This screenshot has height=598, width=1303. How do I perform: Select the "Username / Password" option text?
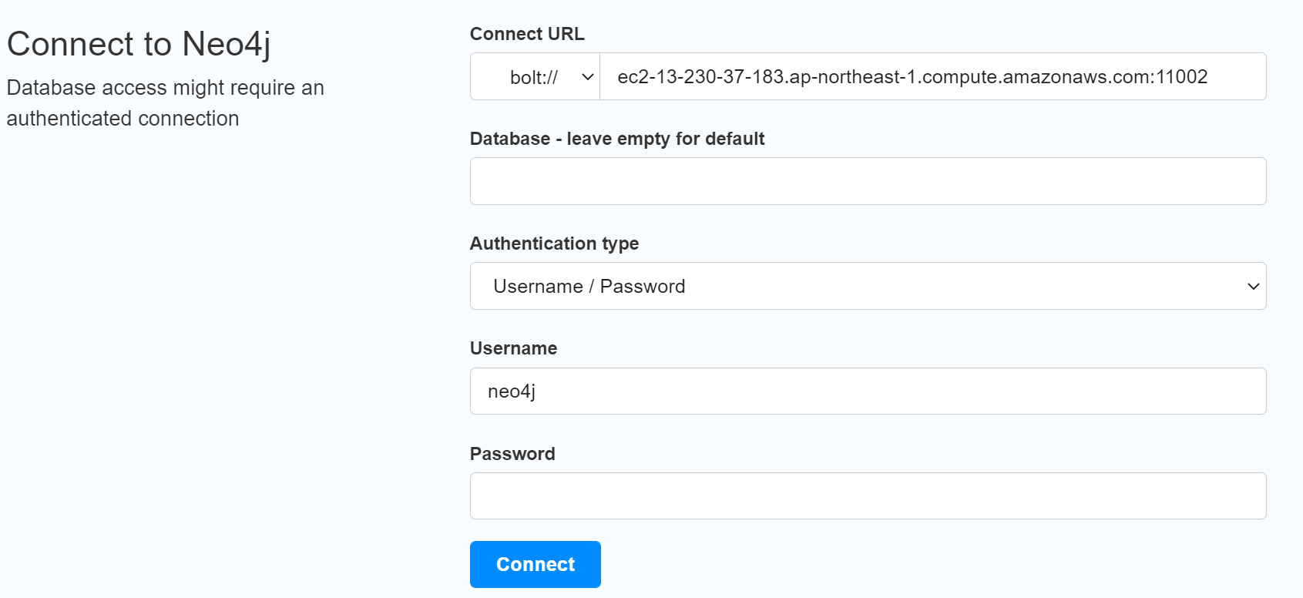(589, 287)
